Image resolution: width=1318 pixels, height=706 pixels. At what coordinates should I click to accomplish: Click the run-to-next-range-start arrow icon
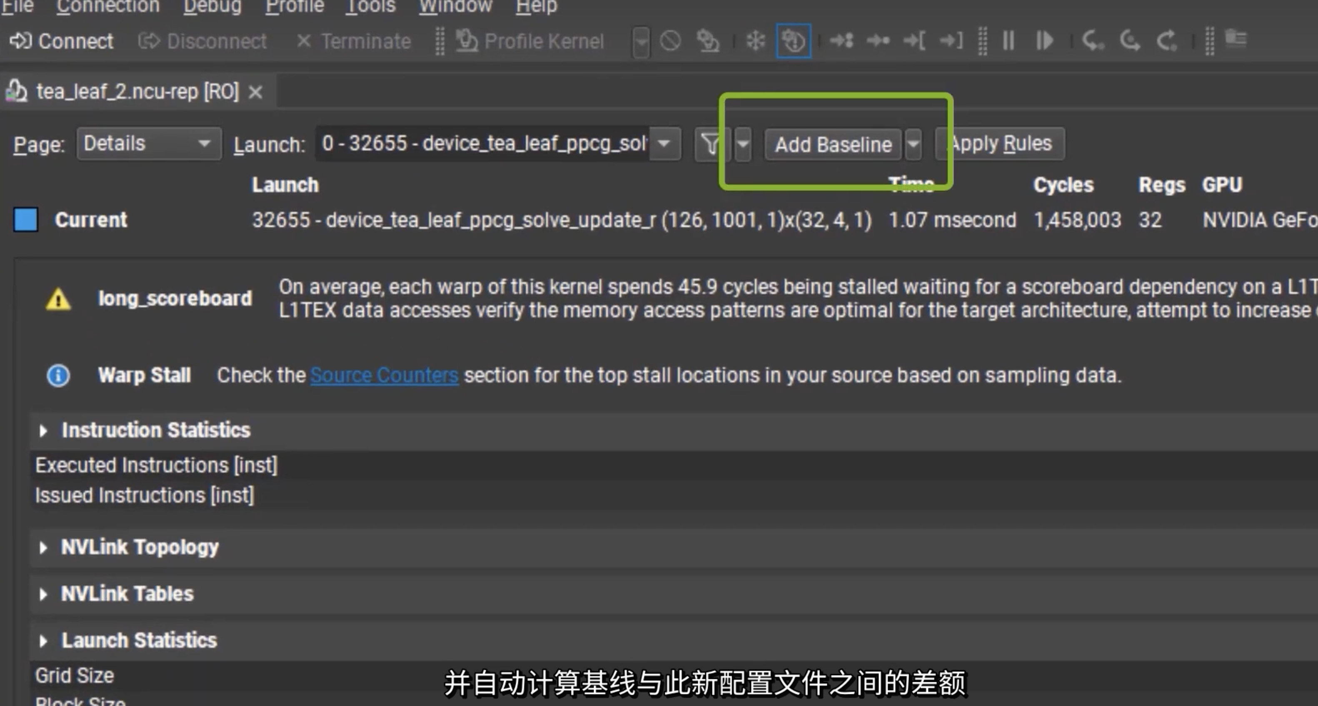pyautogui.click(x=914, y=41)
